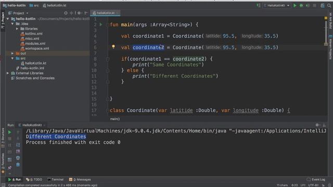The width and height of the screenshot is (333, 187).
Task: Open the Structure side tool window
Action: pos(3,138)
